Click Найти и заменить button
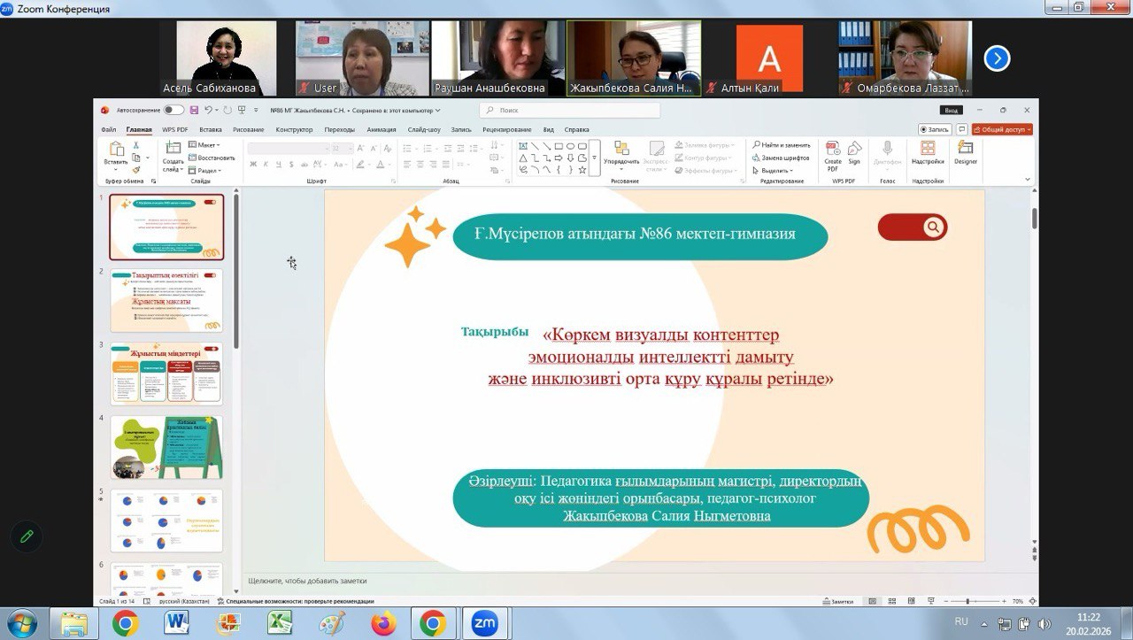The height and width of the screenshot is (640, 1133). (x=782, y=145)
